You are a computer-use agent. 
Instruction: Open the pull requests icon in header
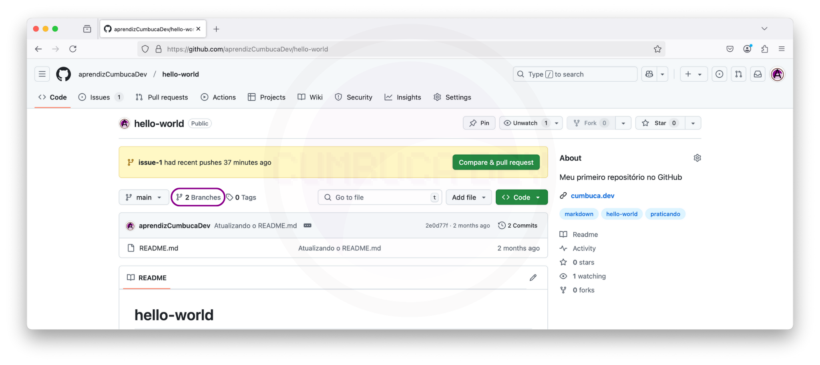pos(738,74)
